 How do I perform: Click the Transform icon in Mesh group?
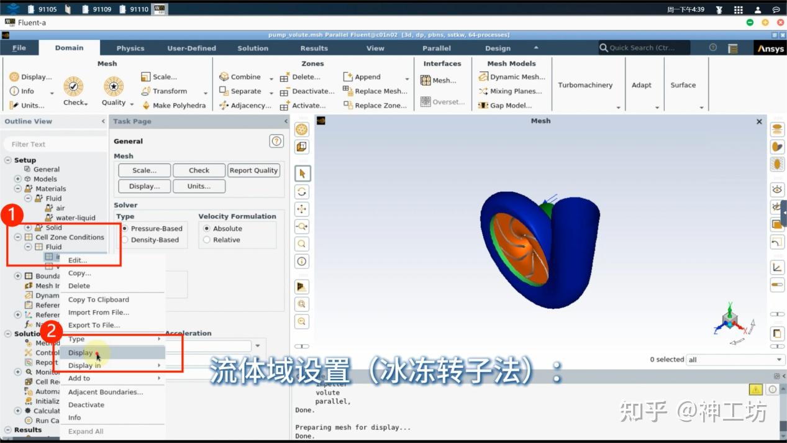pos(145,91)
